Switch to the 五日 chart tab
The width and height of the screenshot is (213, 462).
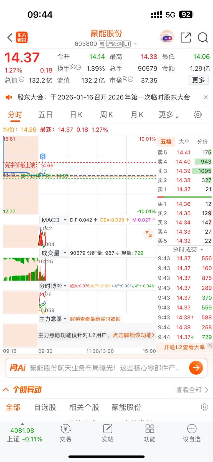(x=45, y=115)
